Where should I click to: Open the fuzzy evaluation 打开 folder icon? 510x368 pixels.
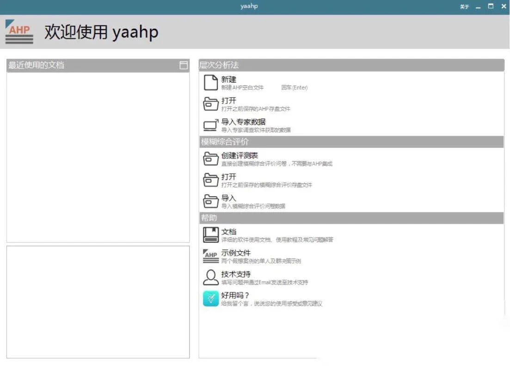210,180
